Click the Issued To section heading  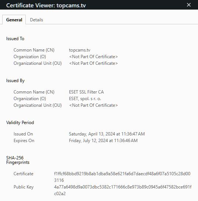(15, 39)
